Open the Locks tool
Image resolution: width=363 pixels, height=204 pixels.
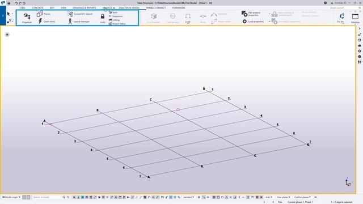pyautogui.click(x=102, y=18)
